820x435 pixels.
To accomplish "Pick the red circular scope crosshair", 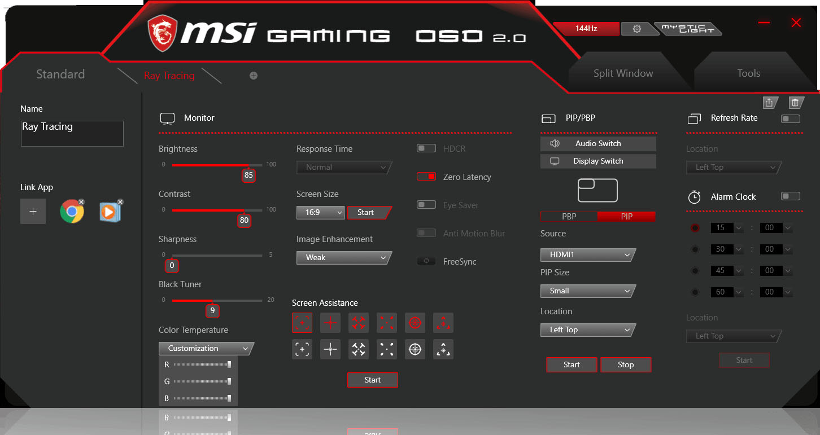I will click(415, 323).
